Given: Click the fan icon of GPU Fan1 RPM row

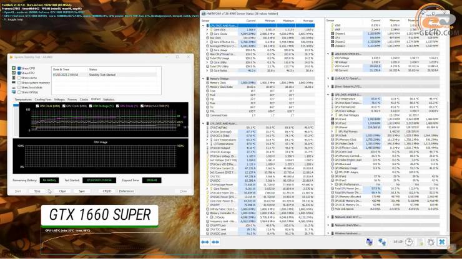Looking at the screenshot, I should pos(332,119).
